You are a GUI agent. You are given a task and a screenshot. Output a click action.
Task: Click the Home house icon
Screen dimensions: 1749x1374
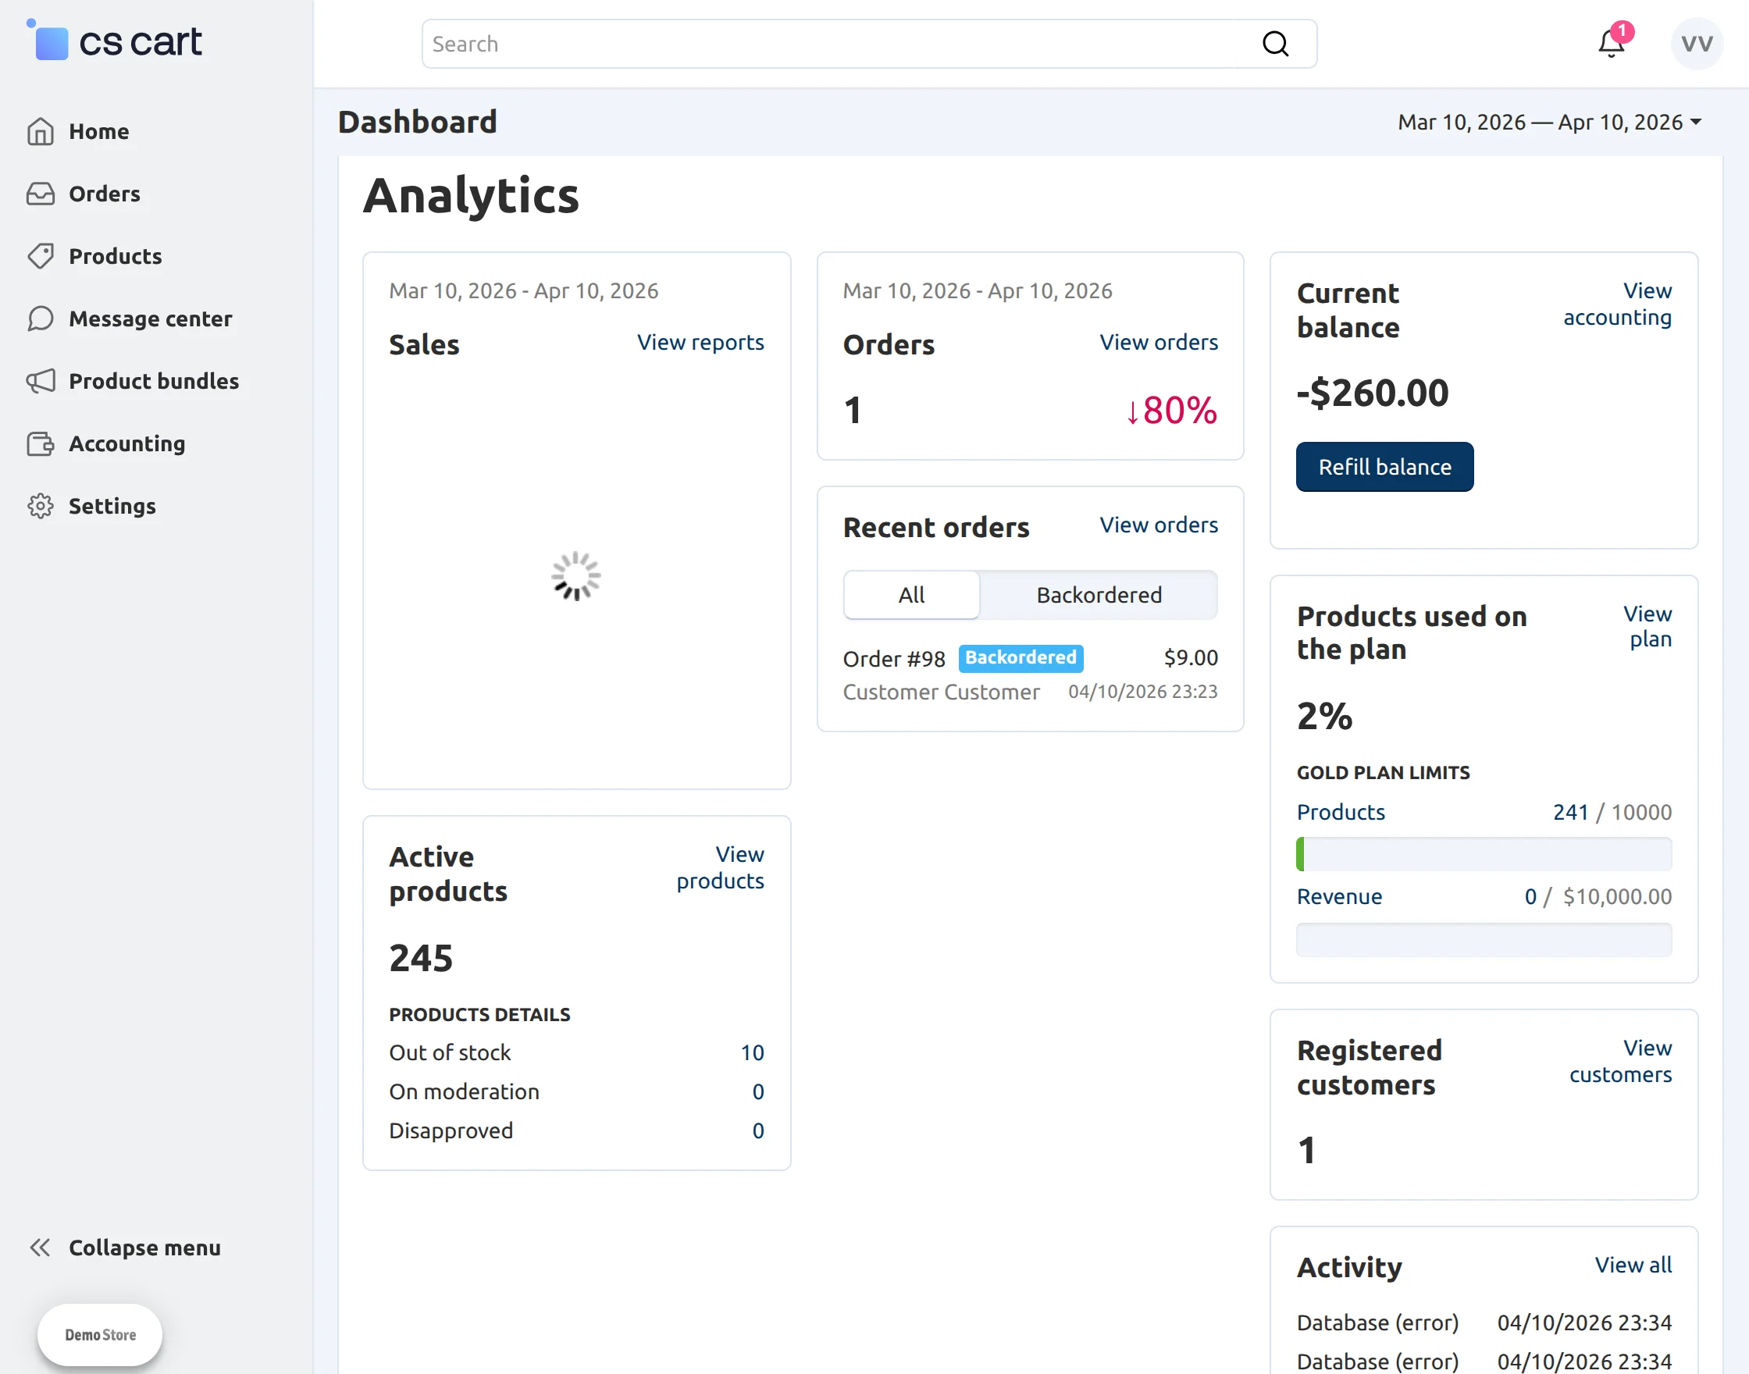tap(41, 131)
